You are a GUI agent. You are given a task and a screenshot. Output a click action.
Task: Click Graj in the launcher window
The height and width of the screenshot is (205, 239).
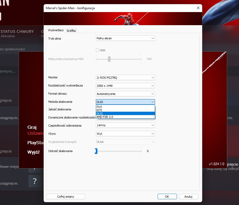click(x=32, y=127)
